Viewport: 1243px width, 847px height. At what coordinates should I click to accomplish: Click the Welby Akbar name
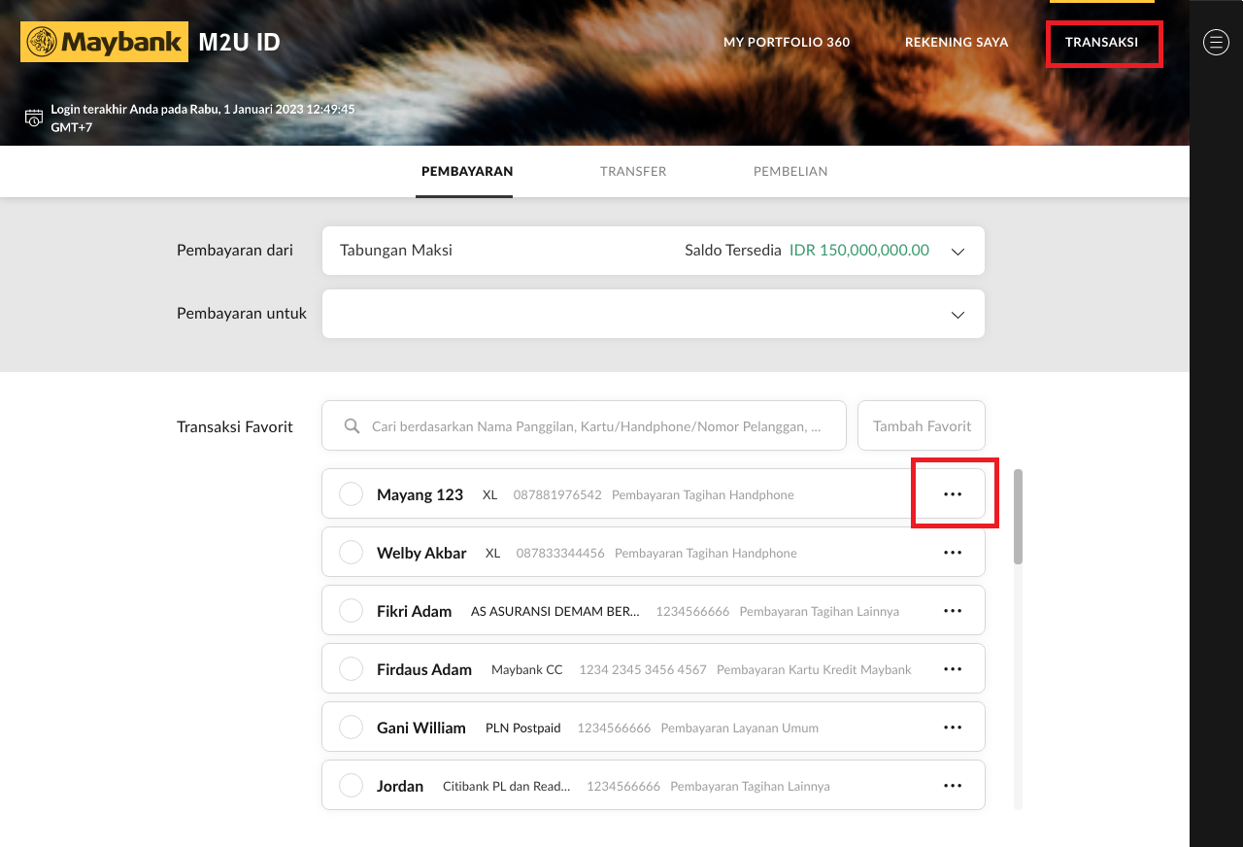click(x=421, y=553)
